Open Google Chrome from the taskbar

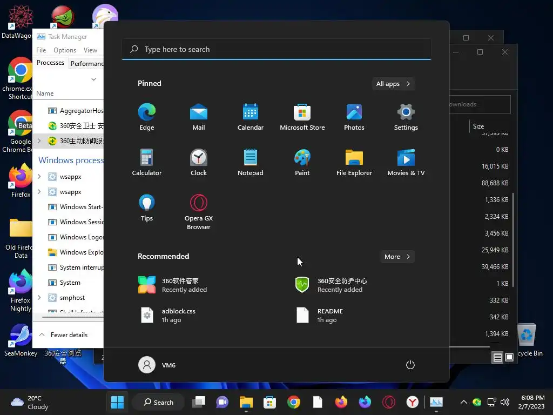tap(293, 402)
